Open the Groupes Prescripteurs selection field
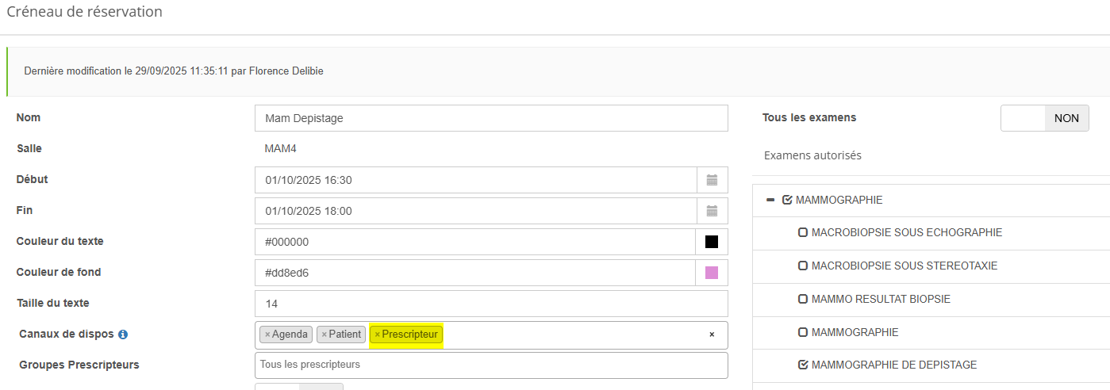1110x390 pixels. coord(491,365)
